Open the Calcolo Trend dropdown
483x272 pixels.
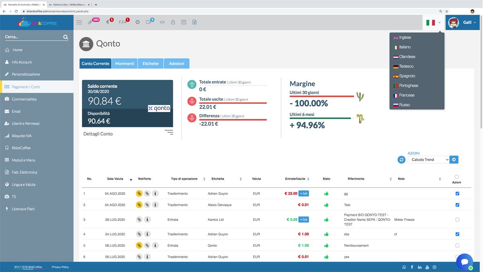click(x=429, y=160)
